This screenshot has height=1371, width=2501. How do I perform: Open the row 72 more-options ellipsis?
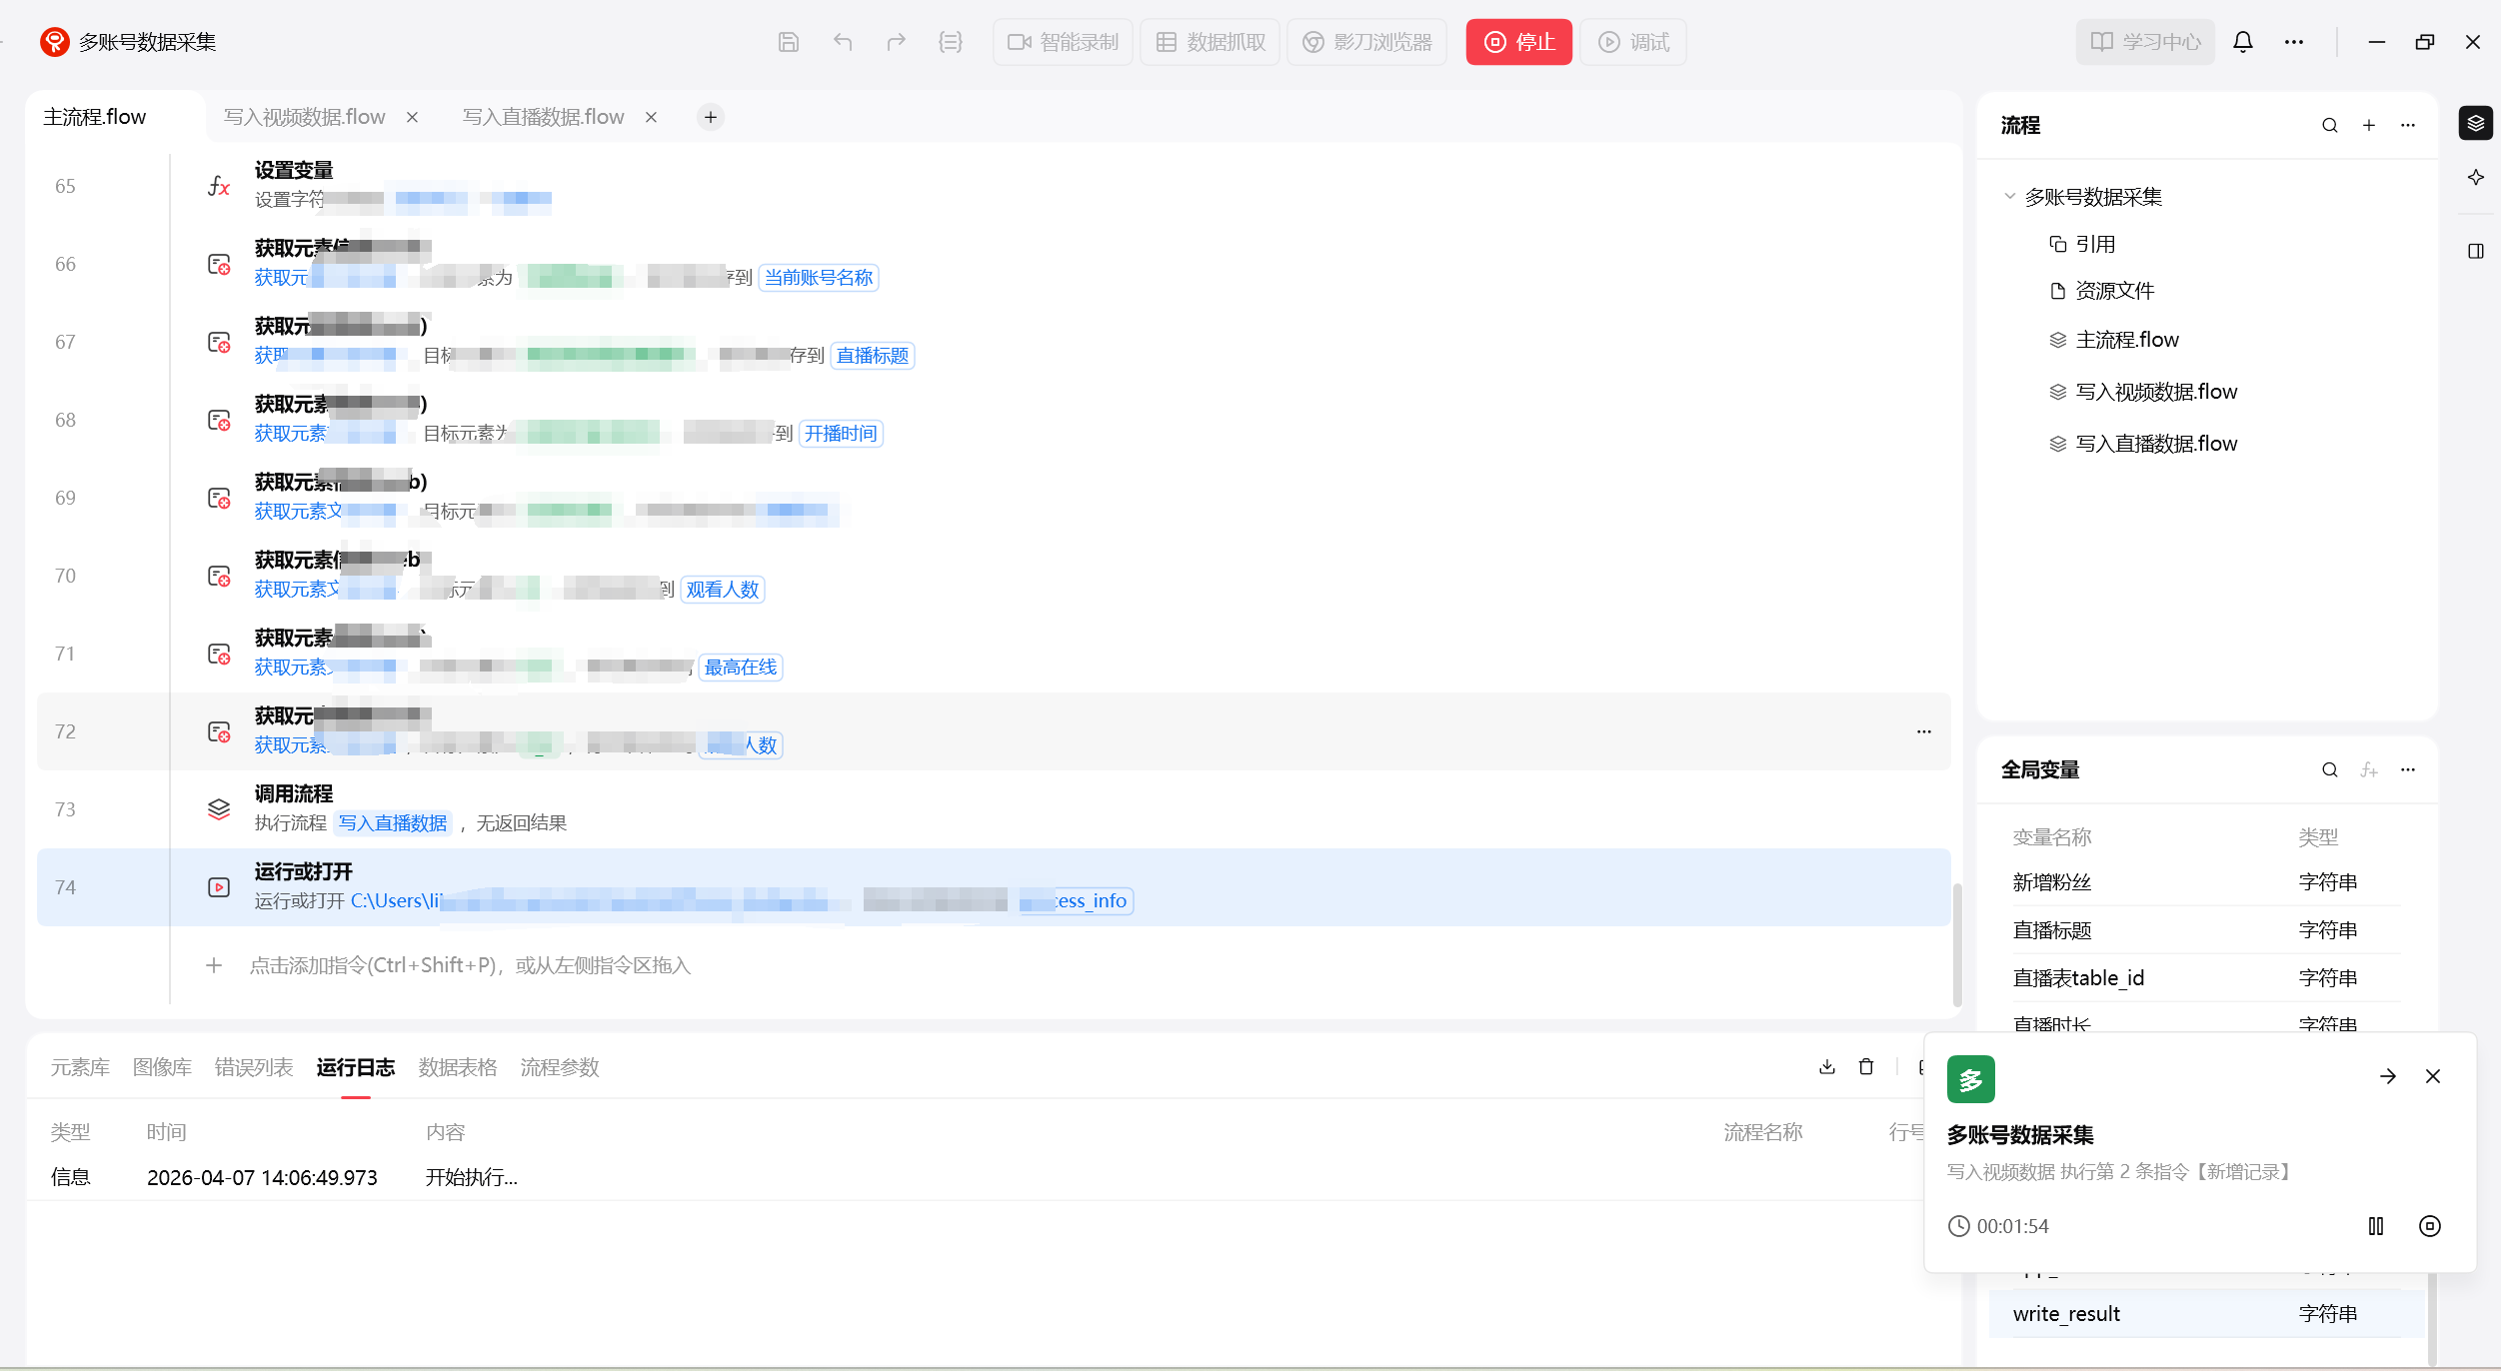(1923, 731)
